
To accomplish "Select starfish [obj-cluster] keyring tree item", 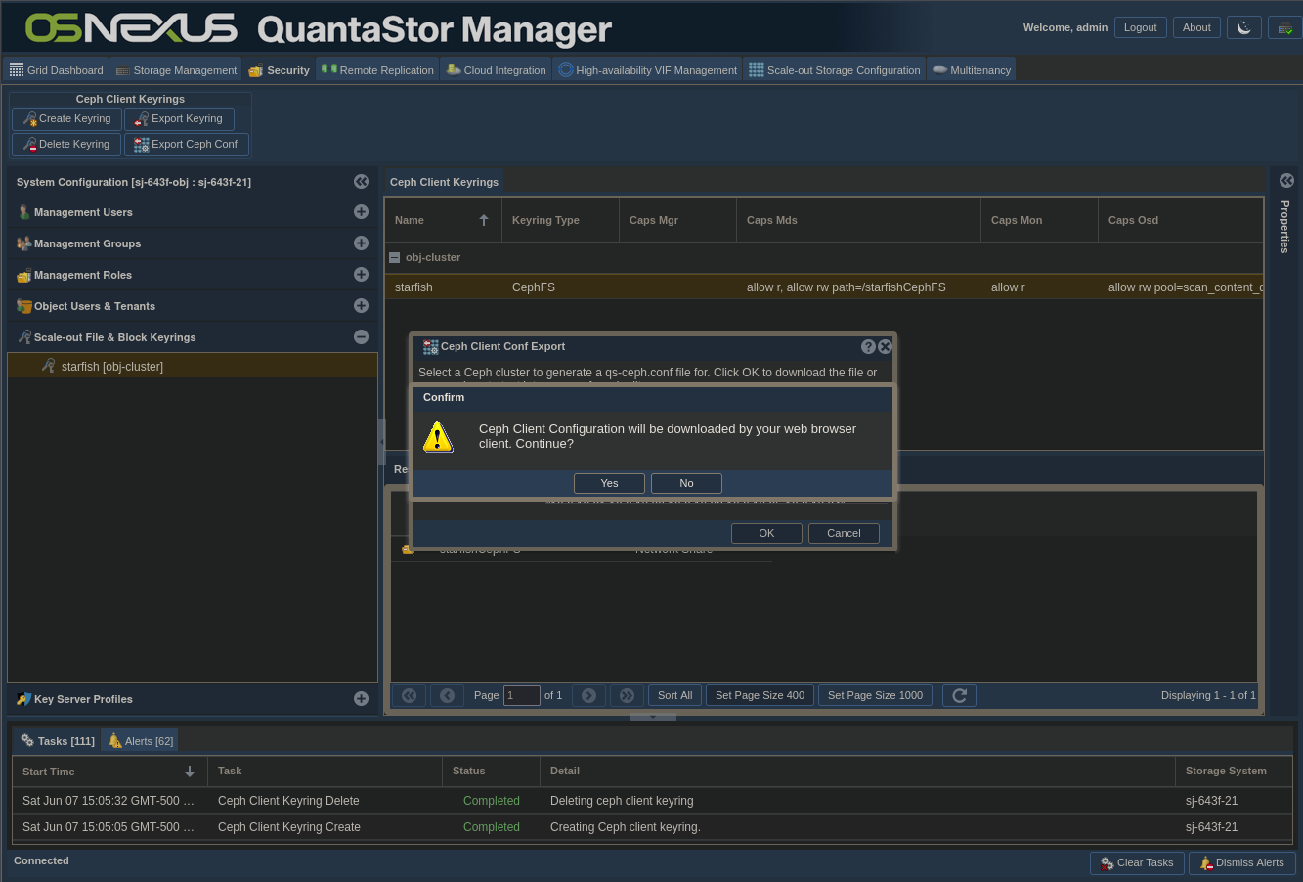I will (x=112, y=367).
